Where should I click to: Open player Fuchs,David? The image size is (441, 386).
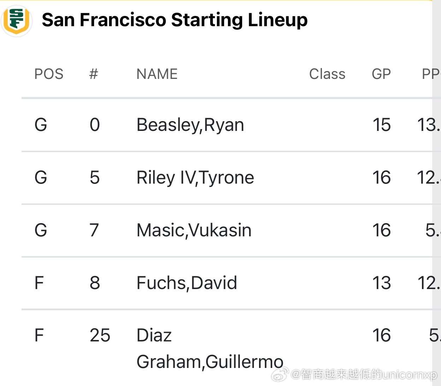(187, 283)
